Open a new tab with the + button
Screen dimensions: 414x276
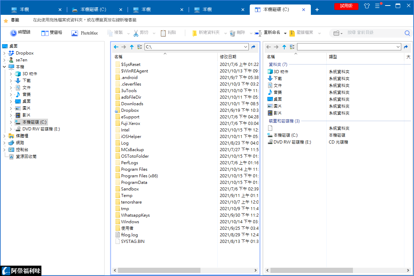317,9
